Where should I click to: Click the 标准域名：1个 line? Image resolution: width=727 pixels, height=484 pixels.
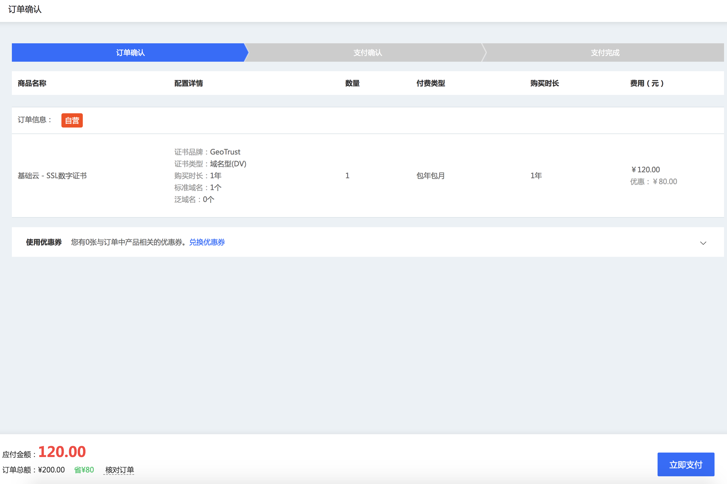point(198,188)
